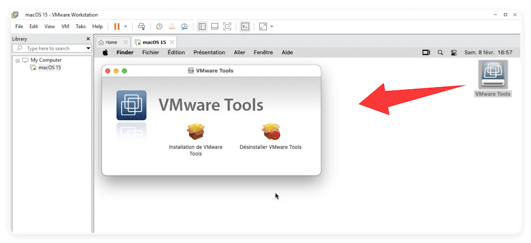The image size is (531, 243).
Task: Open the Fenêtre menu
Action: pyautogui.click(x=263, y=52)
